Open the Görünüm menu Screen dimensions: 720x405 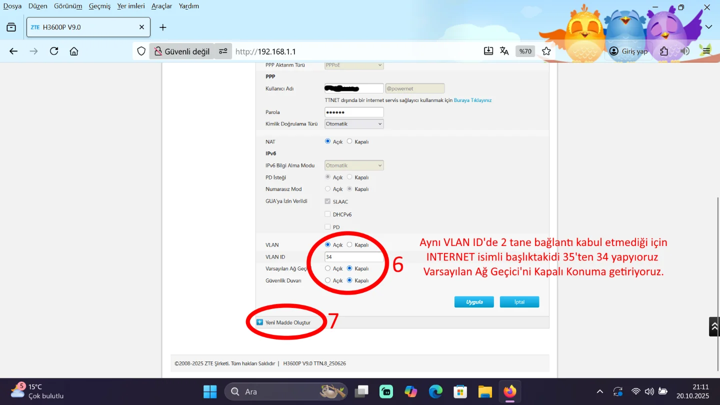[x=68, y=6]
